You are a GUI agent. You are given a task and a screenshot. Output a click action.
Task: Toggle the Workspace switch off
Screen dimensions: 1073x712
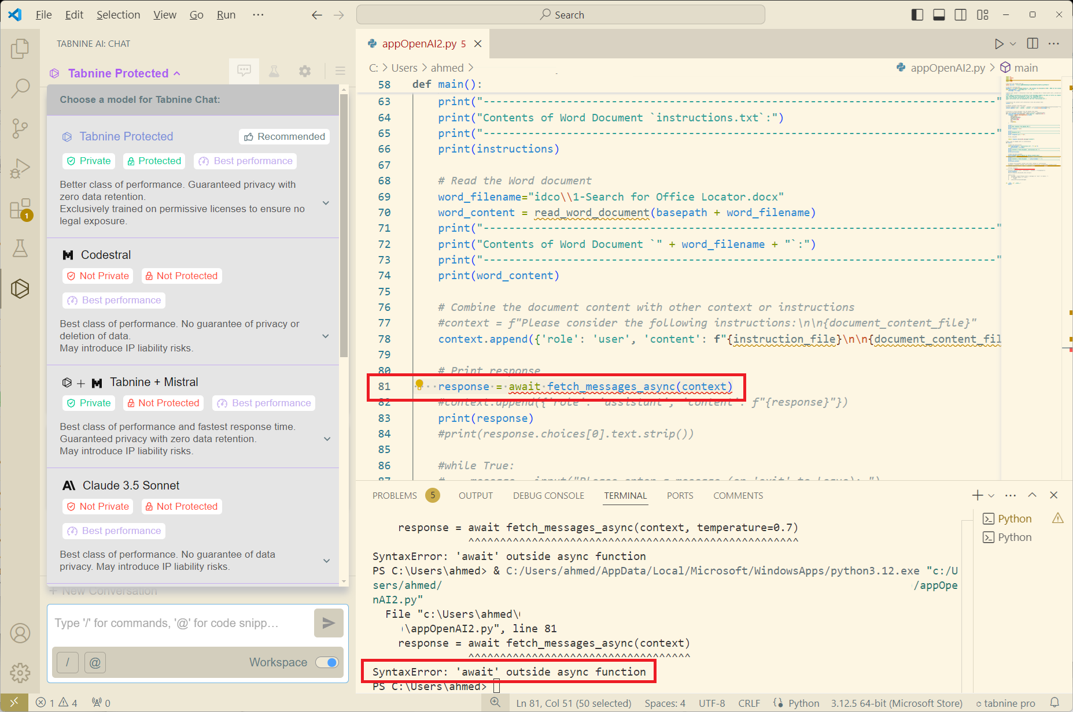pyautogui.click(x=327, y=662)
